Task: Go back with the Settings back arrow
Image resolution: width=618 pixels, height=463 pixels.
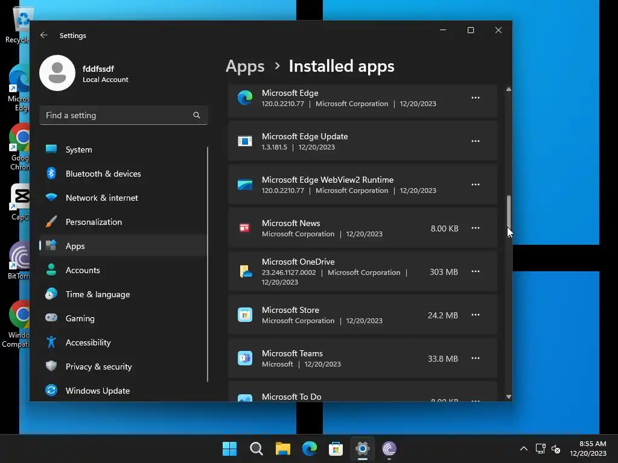Action: coord(43,35)
